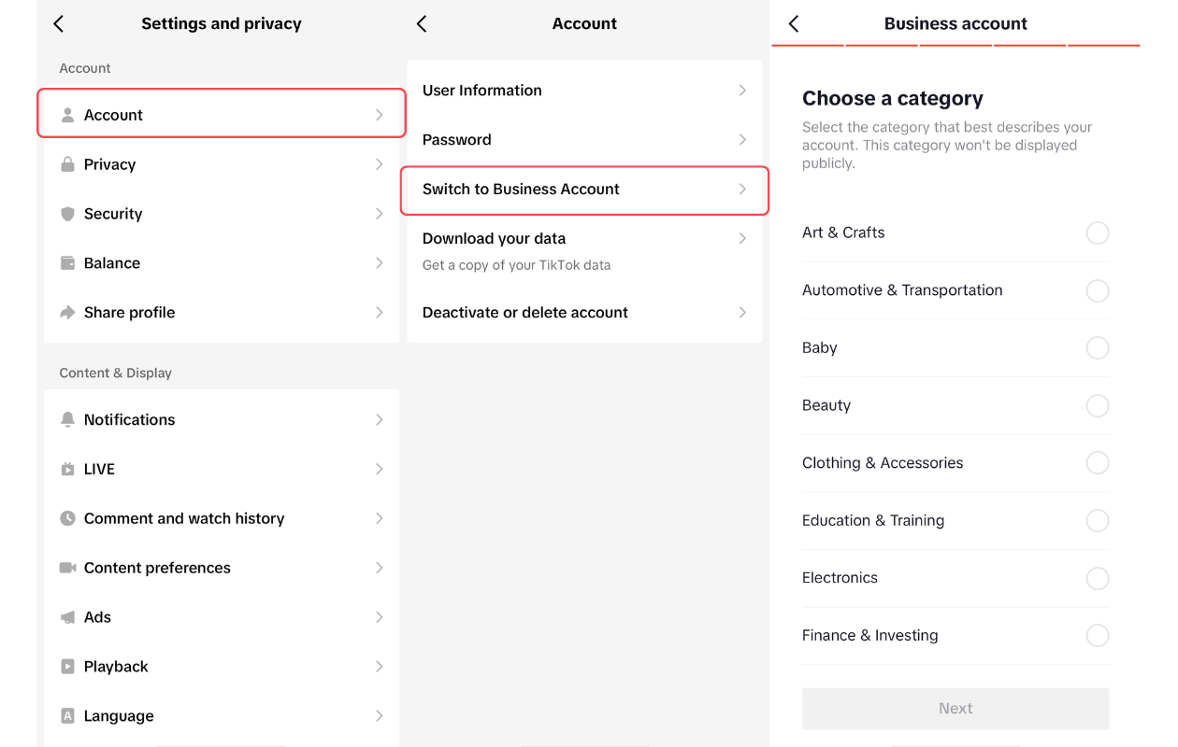Go back from Settings and privacy screen

[59, 23]
